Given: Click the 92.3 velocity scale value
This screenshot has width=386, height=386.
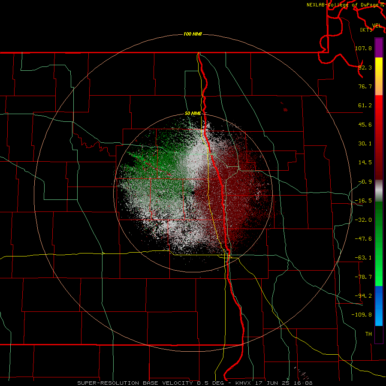Looking at the screenshot, I should coord(365,67).
